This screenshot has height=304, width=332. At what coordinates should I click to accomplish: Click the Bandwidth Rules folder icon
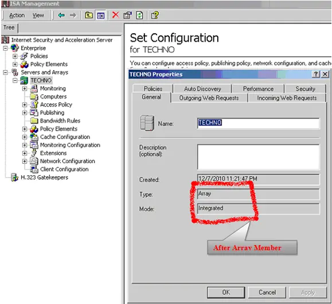click(34, 121)
